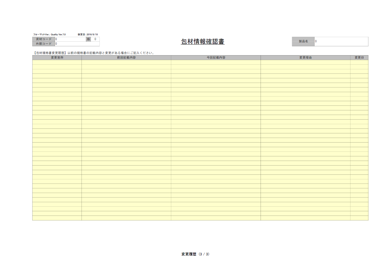Click the 包材情報確認書 title
Screen dimensions: 391x275
(203, 42)
